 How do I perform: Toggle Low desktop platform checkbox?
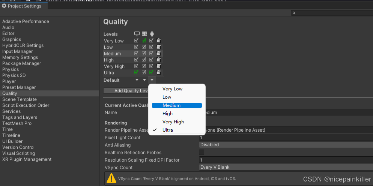click(136, 47)
